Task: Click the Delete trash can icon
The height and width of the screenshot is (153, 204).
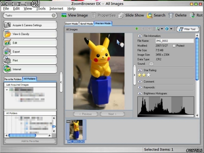Action: tap(171, 15)
